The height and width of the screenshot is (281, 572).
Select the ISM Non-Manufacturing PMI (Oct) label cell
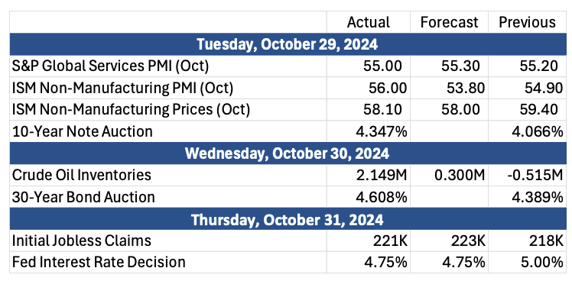point(167,88)
